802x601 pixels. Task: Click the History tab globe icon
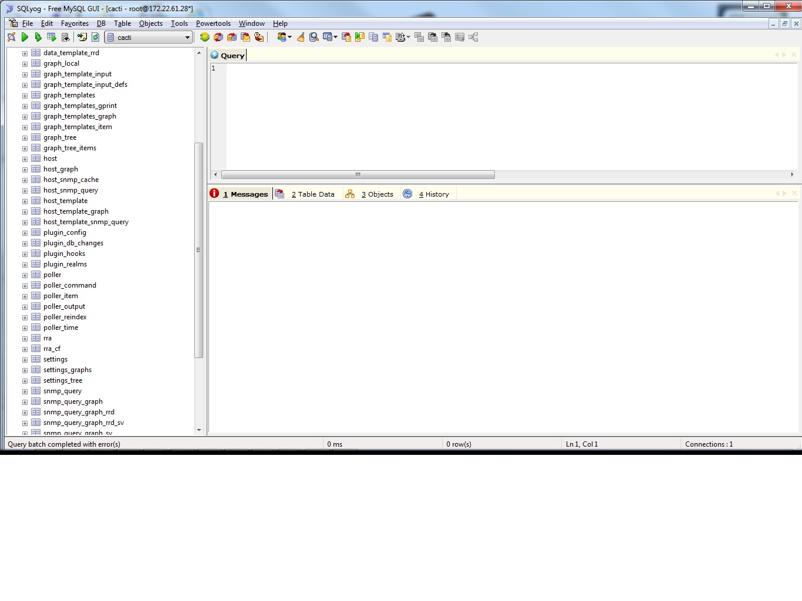tap(407, 194)
